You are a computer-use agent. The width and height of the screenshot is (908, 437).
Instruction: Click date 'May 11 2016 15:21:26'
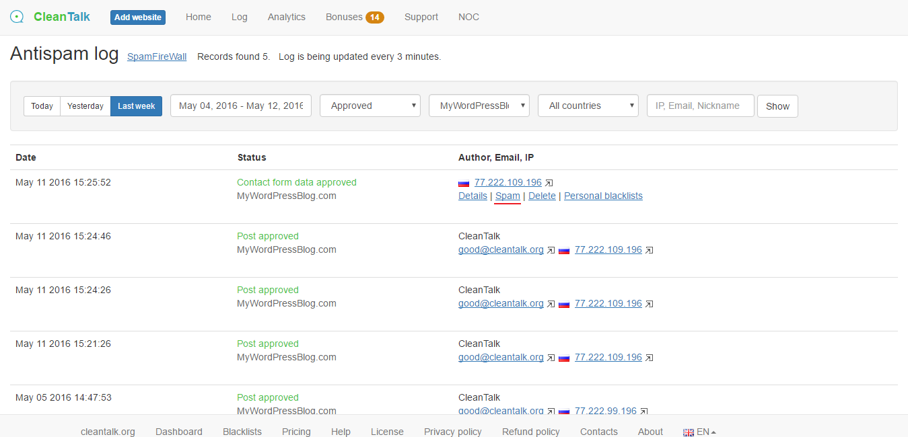tap(63, 344)
